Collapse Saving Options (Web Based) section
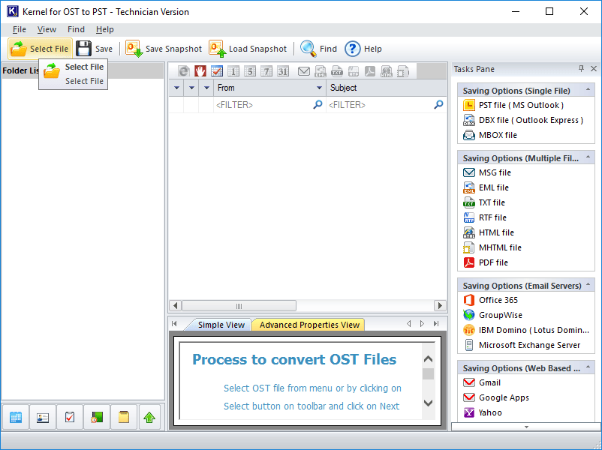The image size is (602, 450). (588, 367)
